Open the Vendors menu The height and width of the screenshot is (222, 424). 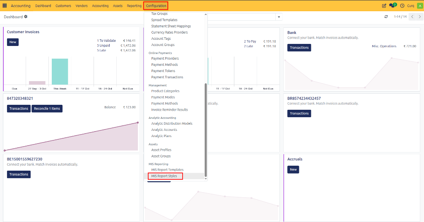pos(82,6)
